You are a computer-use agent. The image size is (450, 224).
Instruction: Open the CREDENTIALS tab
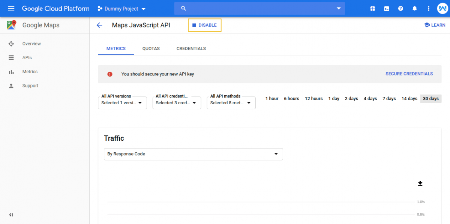[191, 48]
